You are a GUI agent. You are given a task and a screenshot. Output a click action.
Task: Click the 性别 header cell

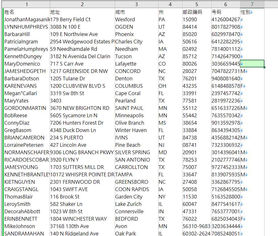[252, 12]
